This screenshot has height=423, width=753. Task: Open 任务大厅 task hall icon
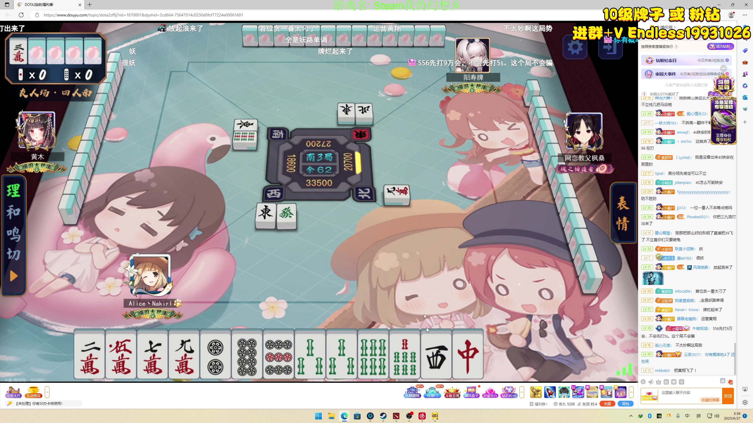(14, 392)
